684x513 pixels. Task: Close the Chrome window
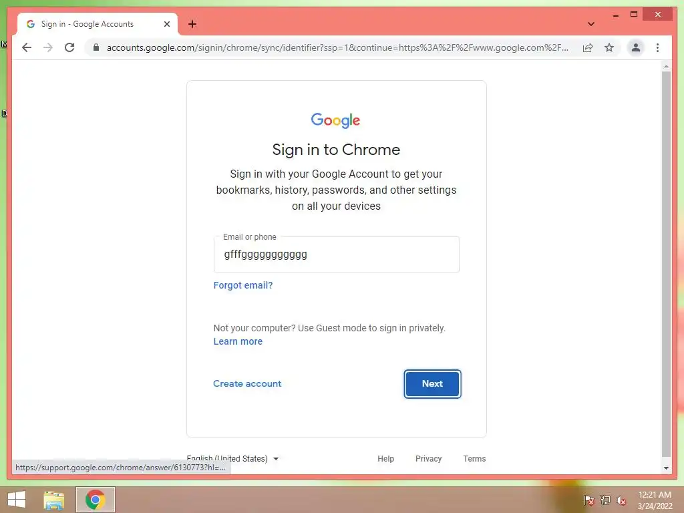(x=658, y=15)
